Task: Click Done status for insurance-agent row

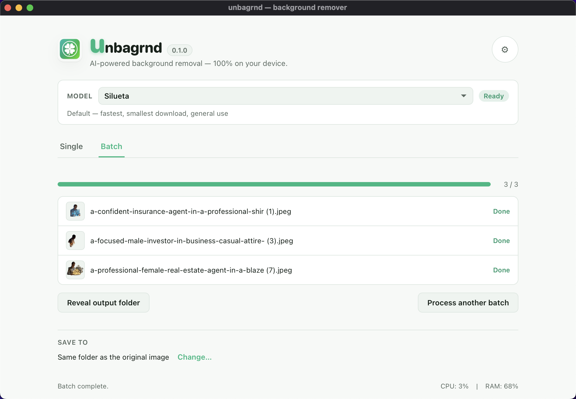Action: tap(502, 211)
